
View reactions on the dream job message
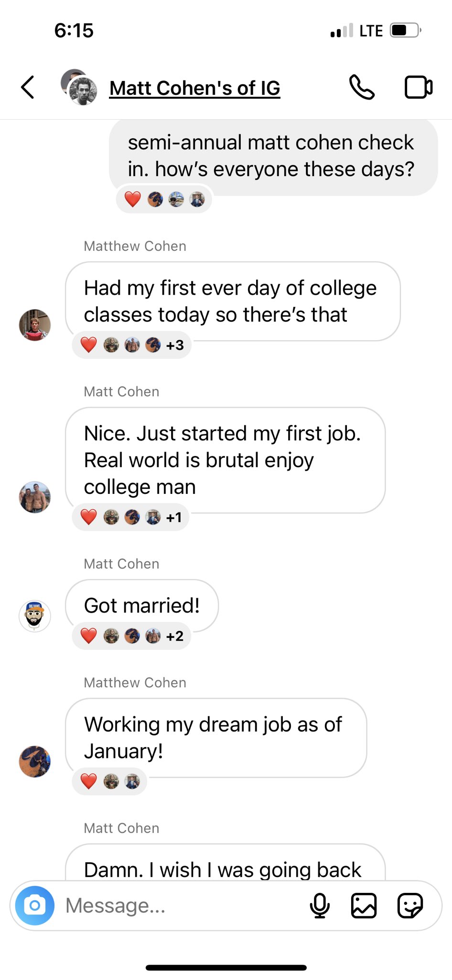pos(109,781)
